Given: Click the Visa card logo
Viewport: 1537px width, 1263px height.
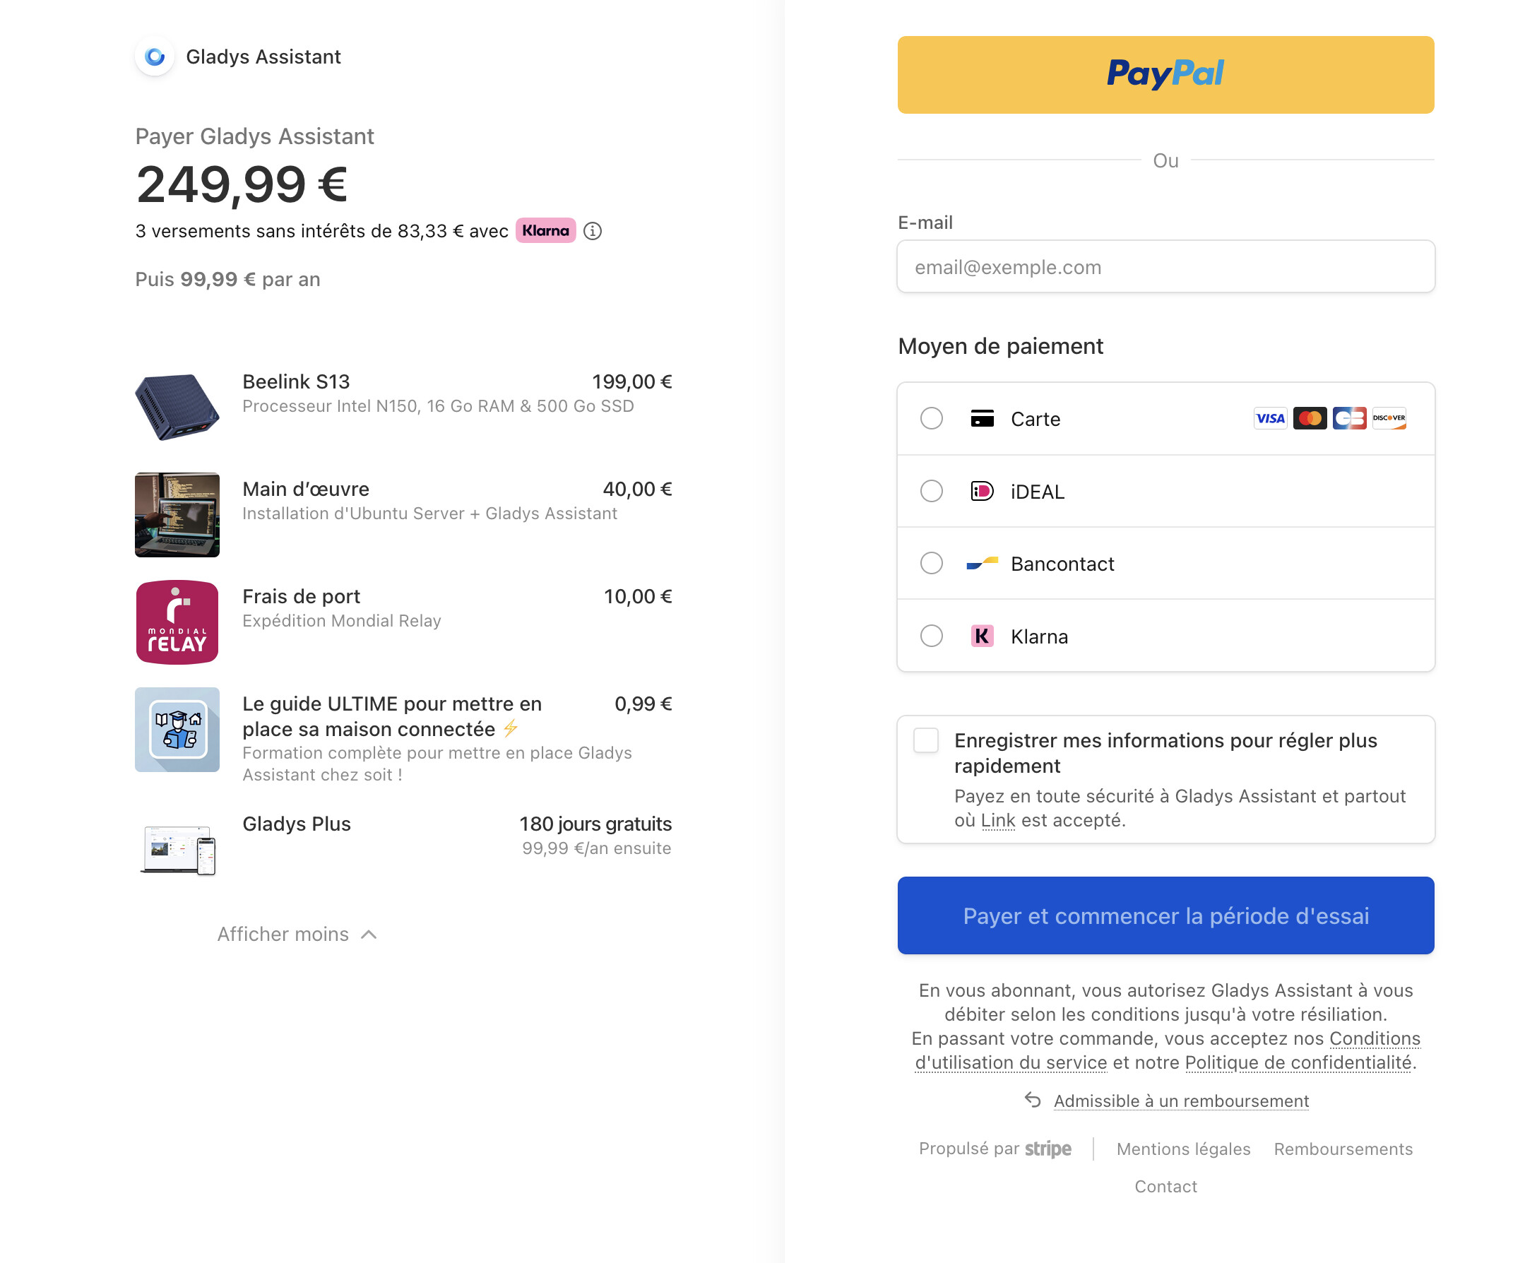Looking at the screenshot, I should (1269, 418).
